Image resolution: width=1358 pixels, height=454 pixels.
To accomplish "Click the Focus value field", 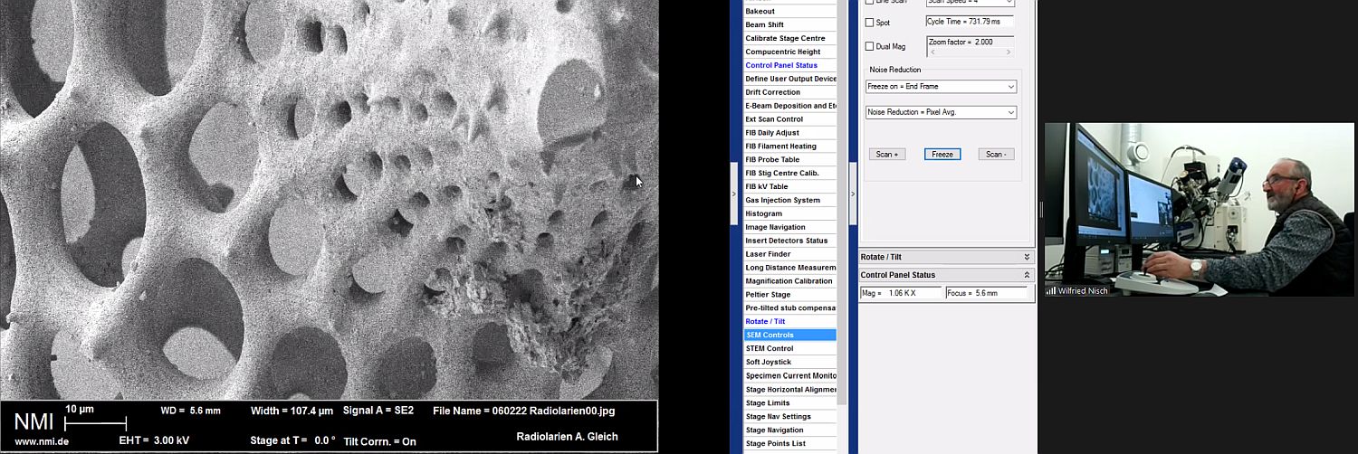I will pos(987,294).
